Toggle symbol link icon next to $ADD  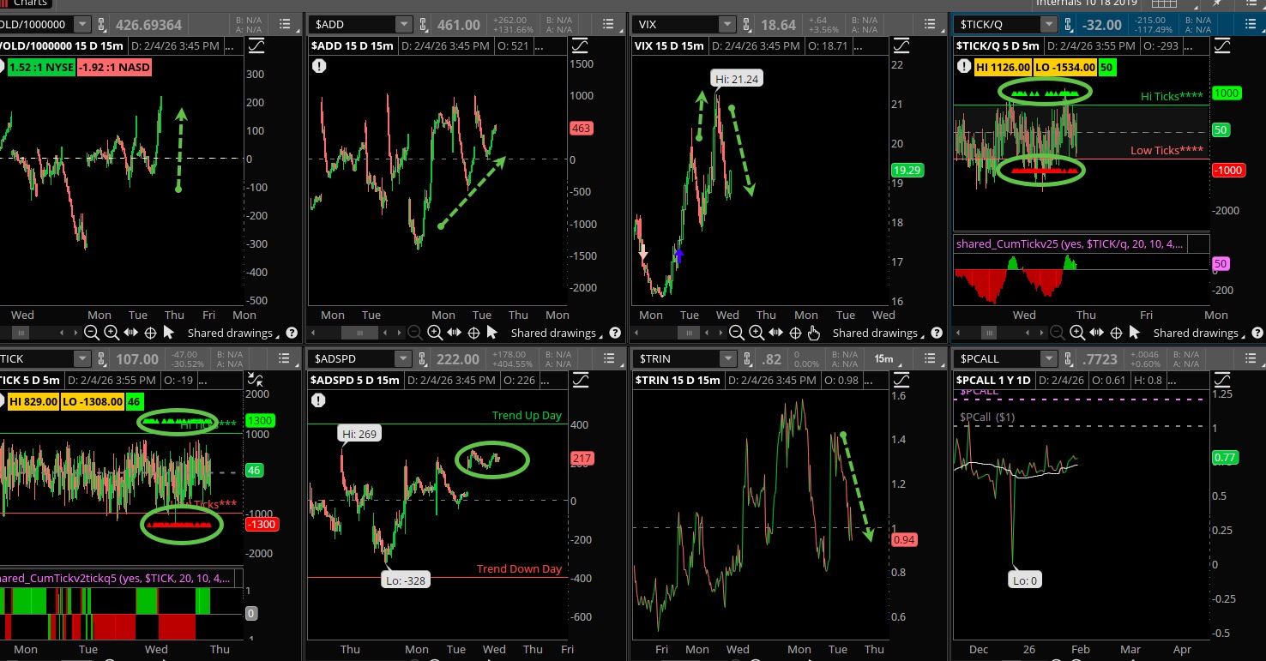(x=423, y=25)
